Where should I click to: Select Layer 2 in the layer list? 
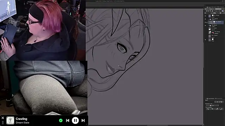pyautogui.click(x=216, y=29)
